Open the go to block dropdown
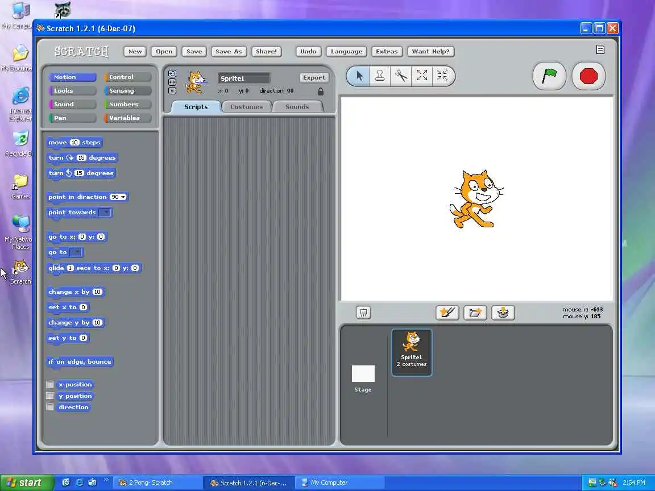The height and width of the screenshot is (491, 655). [76, 252]
